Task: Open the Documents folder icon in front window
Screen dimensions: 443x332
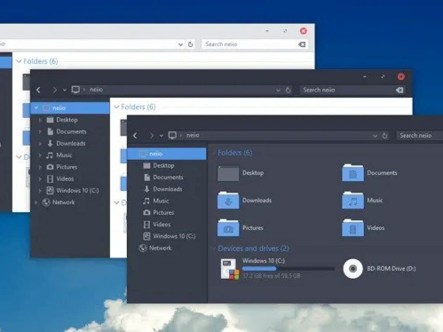Action: (x=353, y=173)
